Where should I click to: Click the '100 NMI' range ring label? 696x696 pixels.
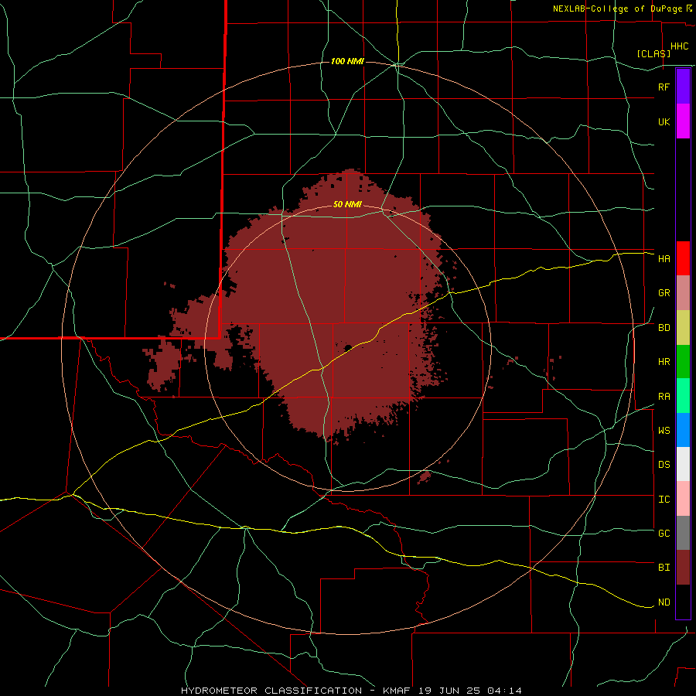pyautogui.click(x=347, y=61)
